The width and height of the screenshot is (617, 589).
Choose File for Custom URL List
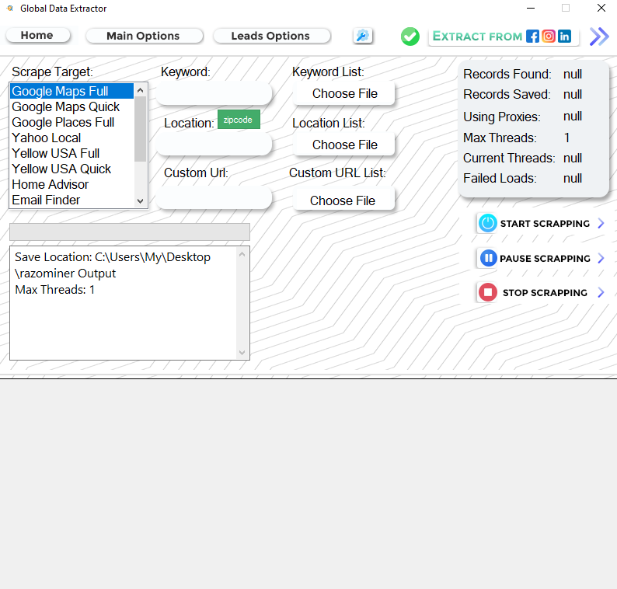click(x=343, y=200)
